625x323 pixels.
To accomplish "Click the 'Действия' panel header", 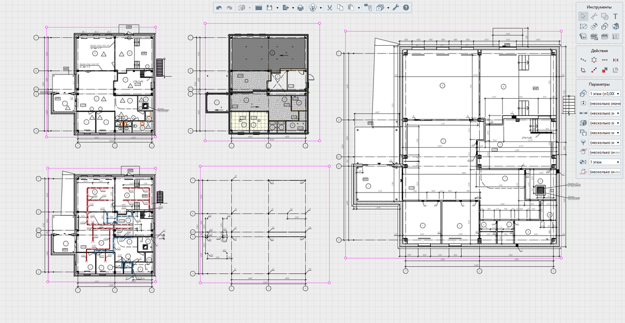I will tap(599, 50).
